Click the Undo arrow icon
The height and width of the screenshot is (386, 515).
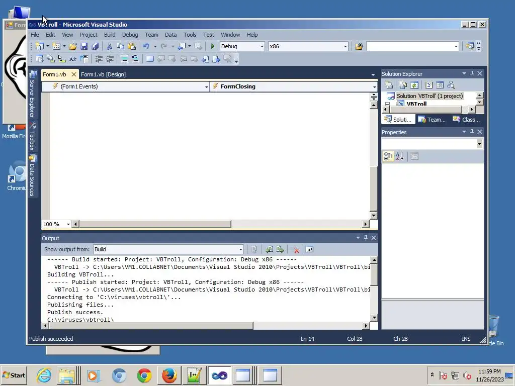(146, 46)
